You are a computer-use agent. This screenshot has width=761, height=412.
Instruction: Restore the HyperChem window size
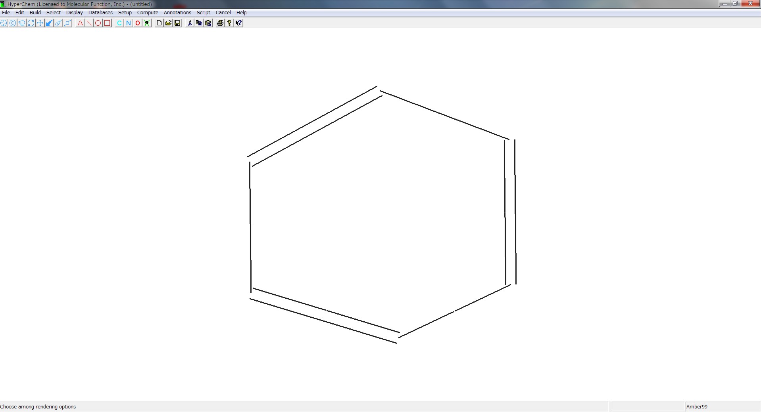tap(735, 4)
